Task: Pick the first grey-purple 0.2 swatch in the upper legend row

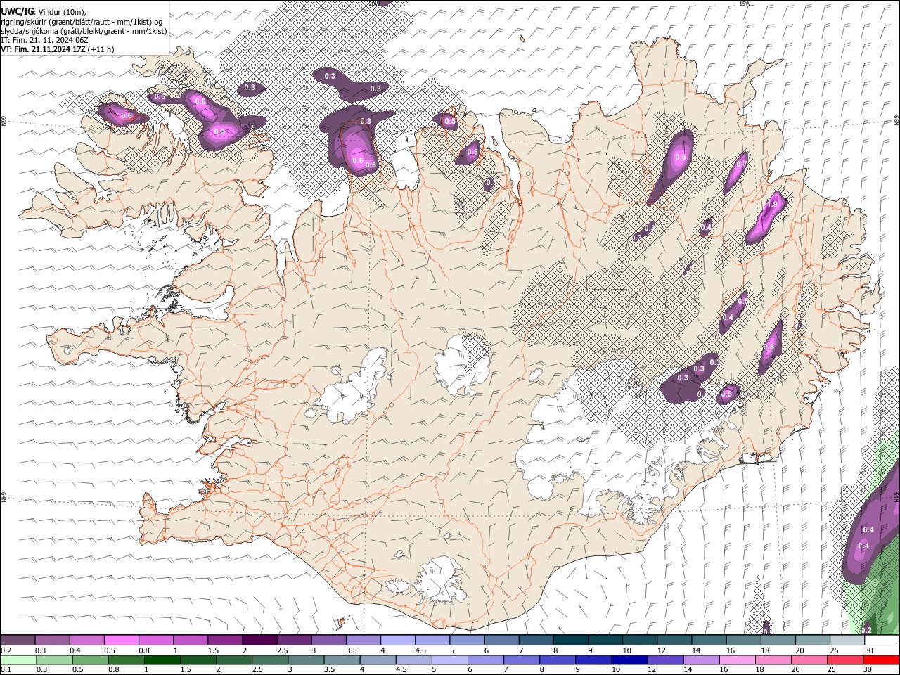Action: [18, 640]
